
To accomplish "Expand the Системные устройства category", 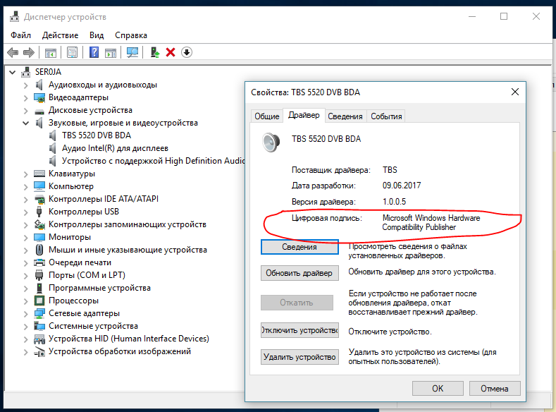I will [x=25, y=327].
